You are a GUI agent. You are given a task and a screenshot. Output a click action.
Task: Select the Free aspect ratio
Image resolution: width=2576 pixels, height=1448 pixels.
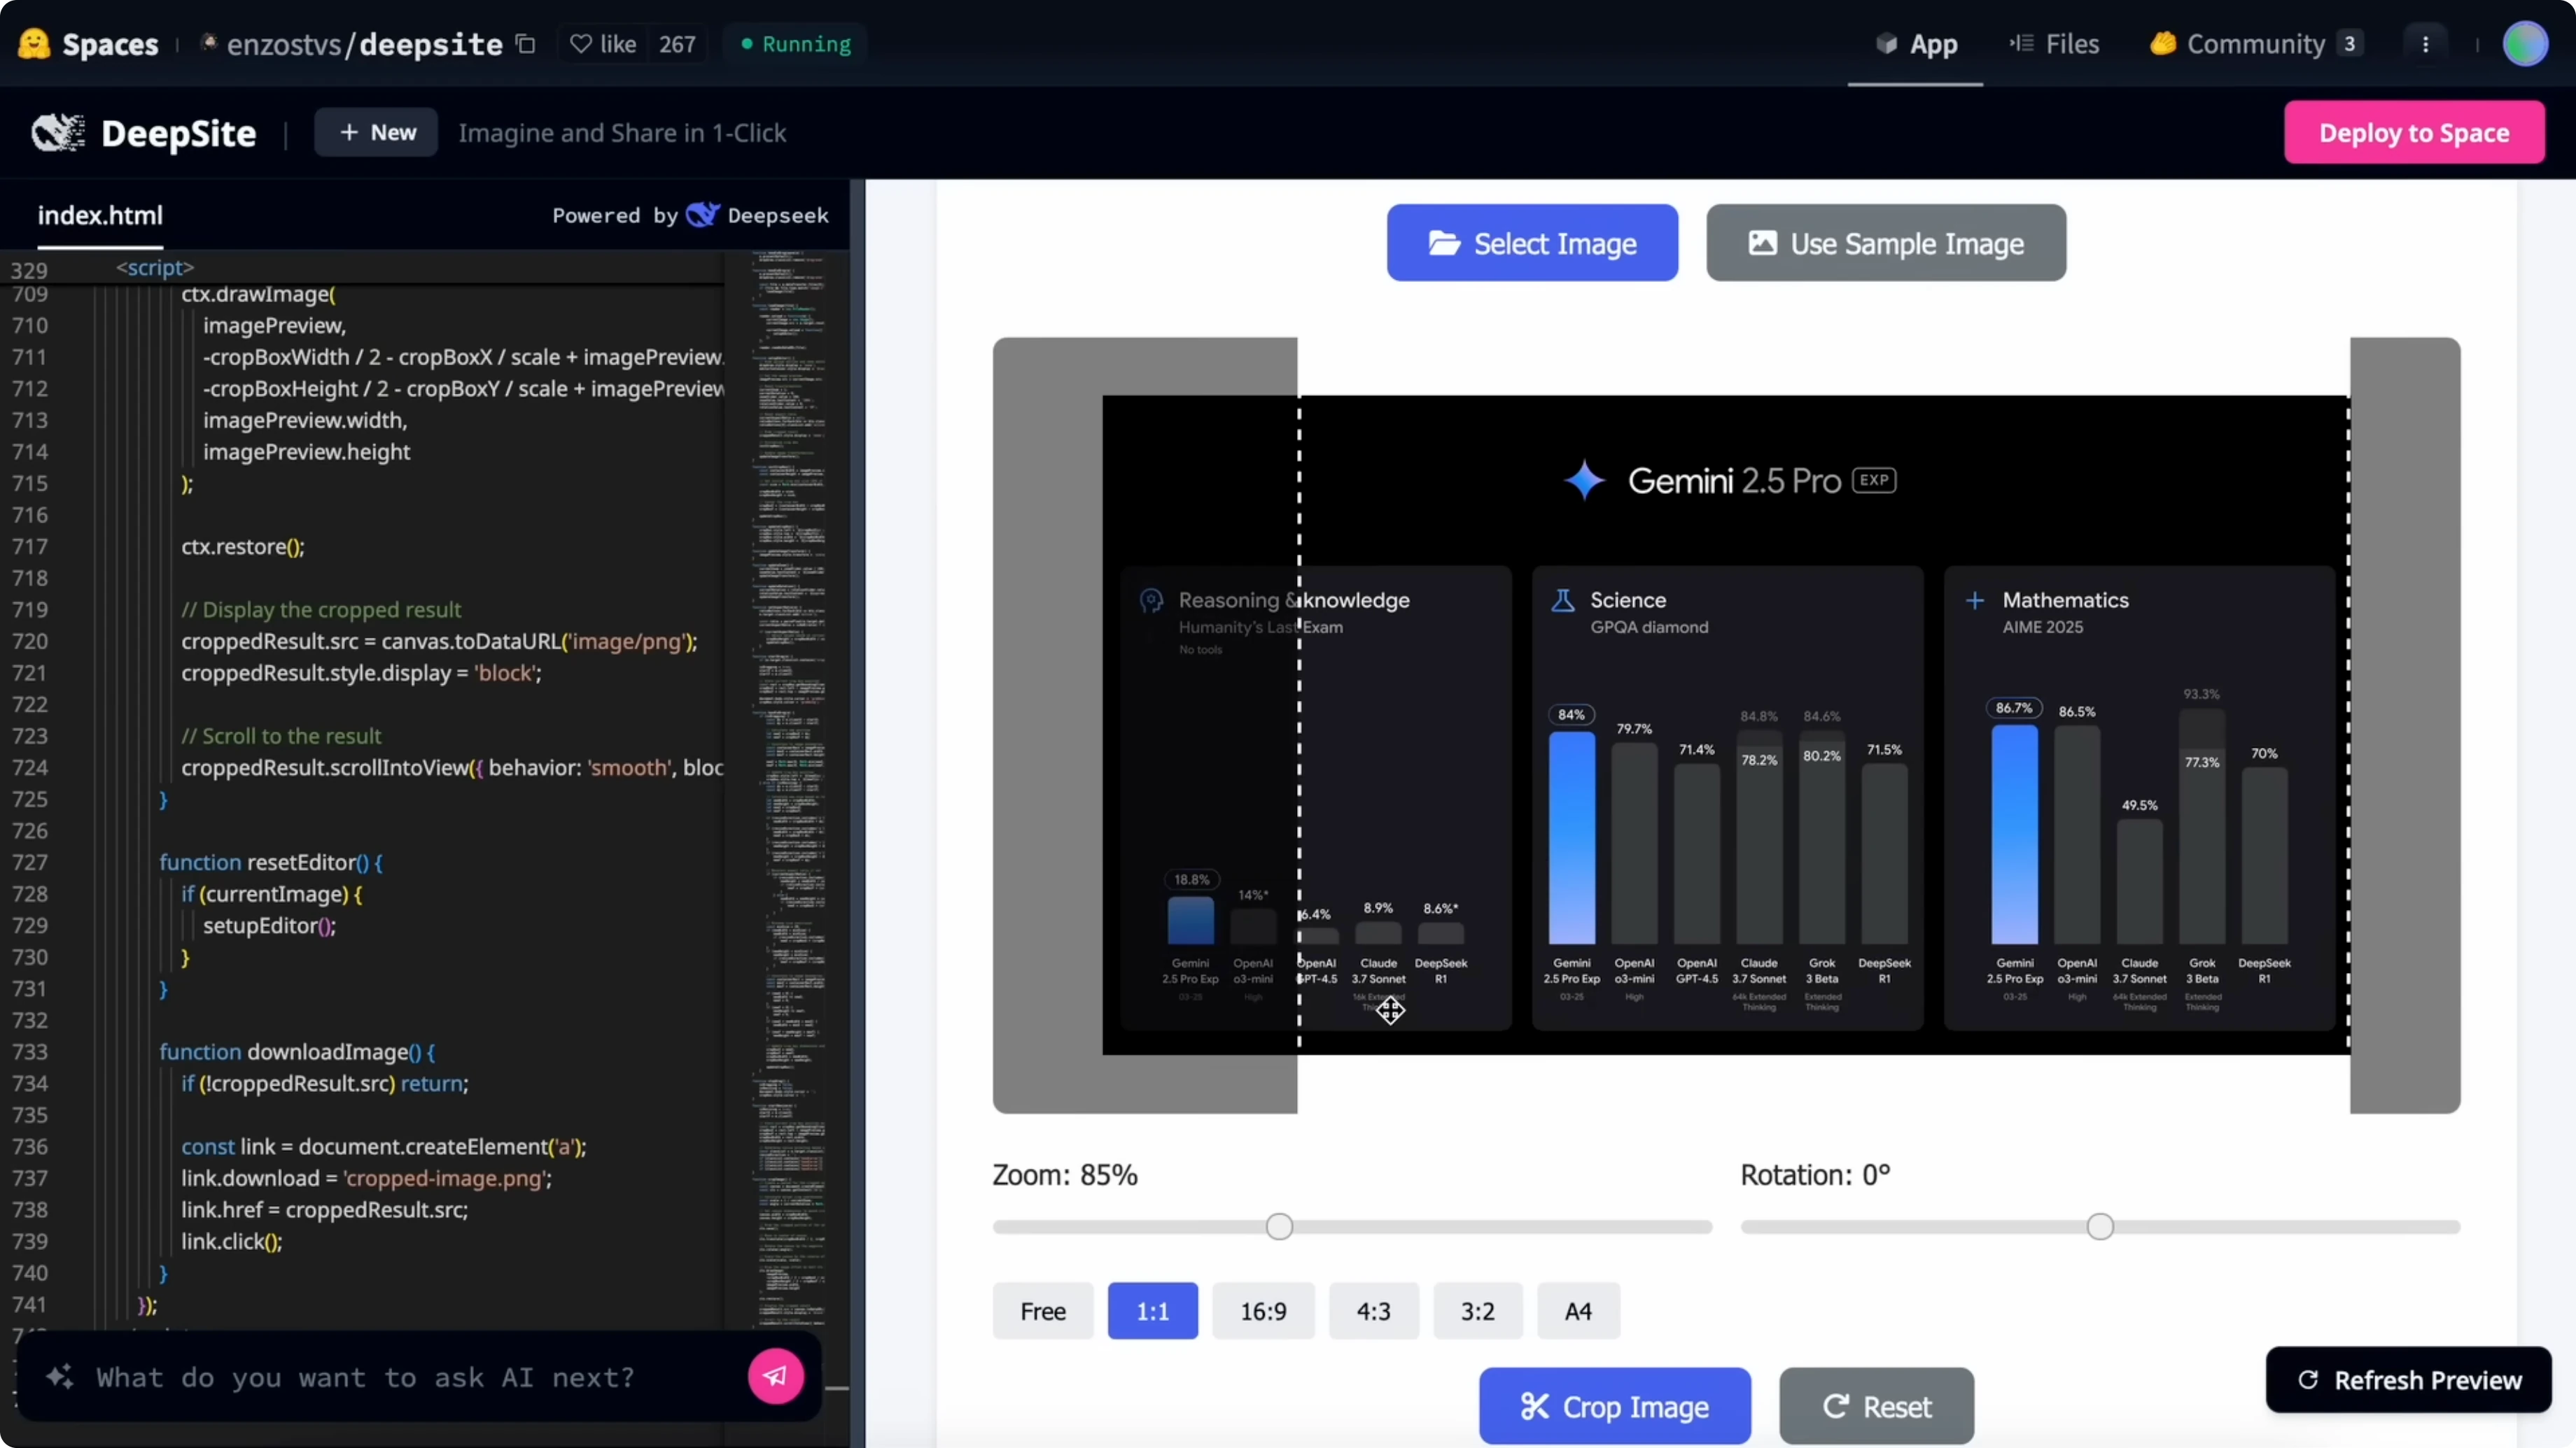point(1042,1310)
